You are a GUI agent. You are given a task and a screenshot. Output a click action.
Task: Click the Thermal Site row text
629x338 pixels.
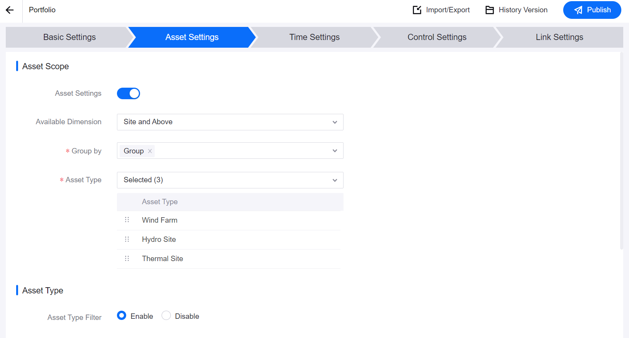pyautogui.click(x=162, y=259)
